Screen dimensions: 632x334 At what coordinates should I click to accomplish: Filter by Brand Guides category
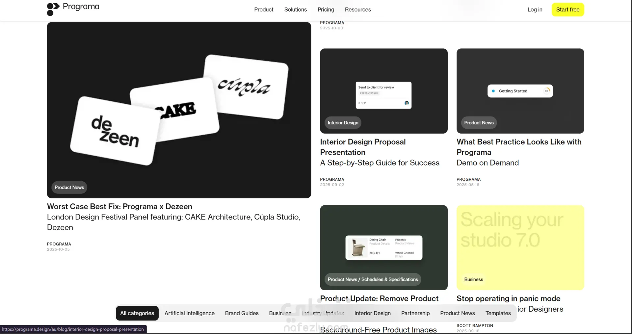click(x=242, y=313)
